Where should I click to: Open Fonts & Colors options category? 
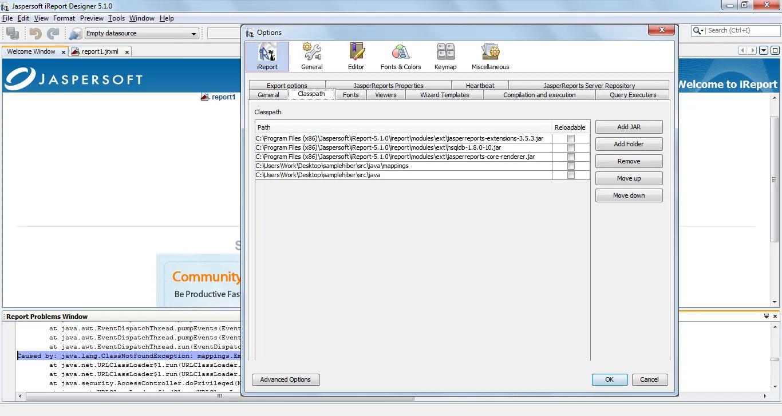pyautogui.click(x=401, y=57)
